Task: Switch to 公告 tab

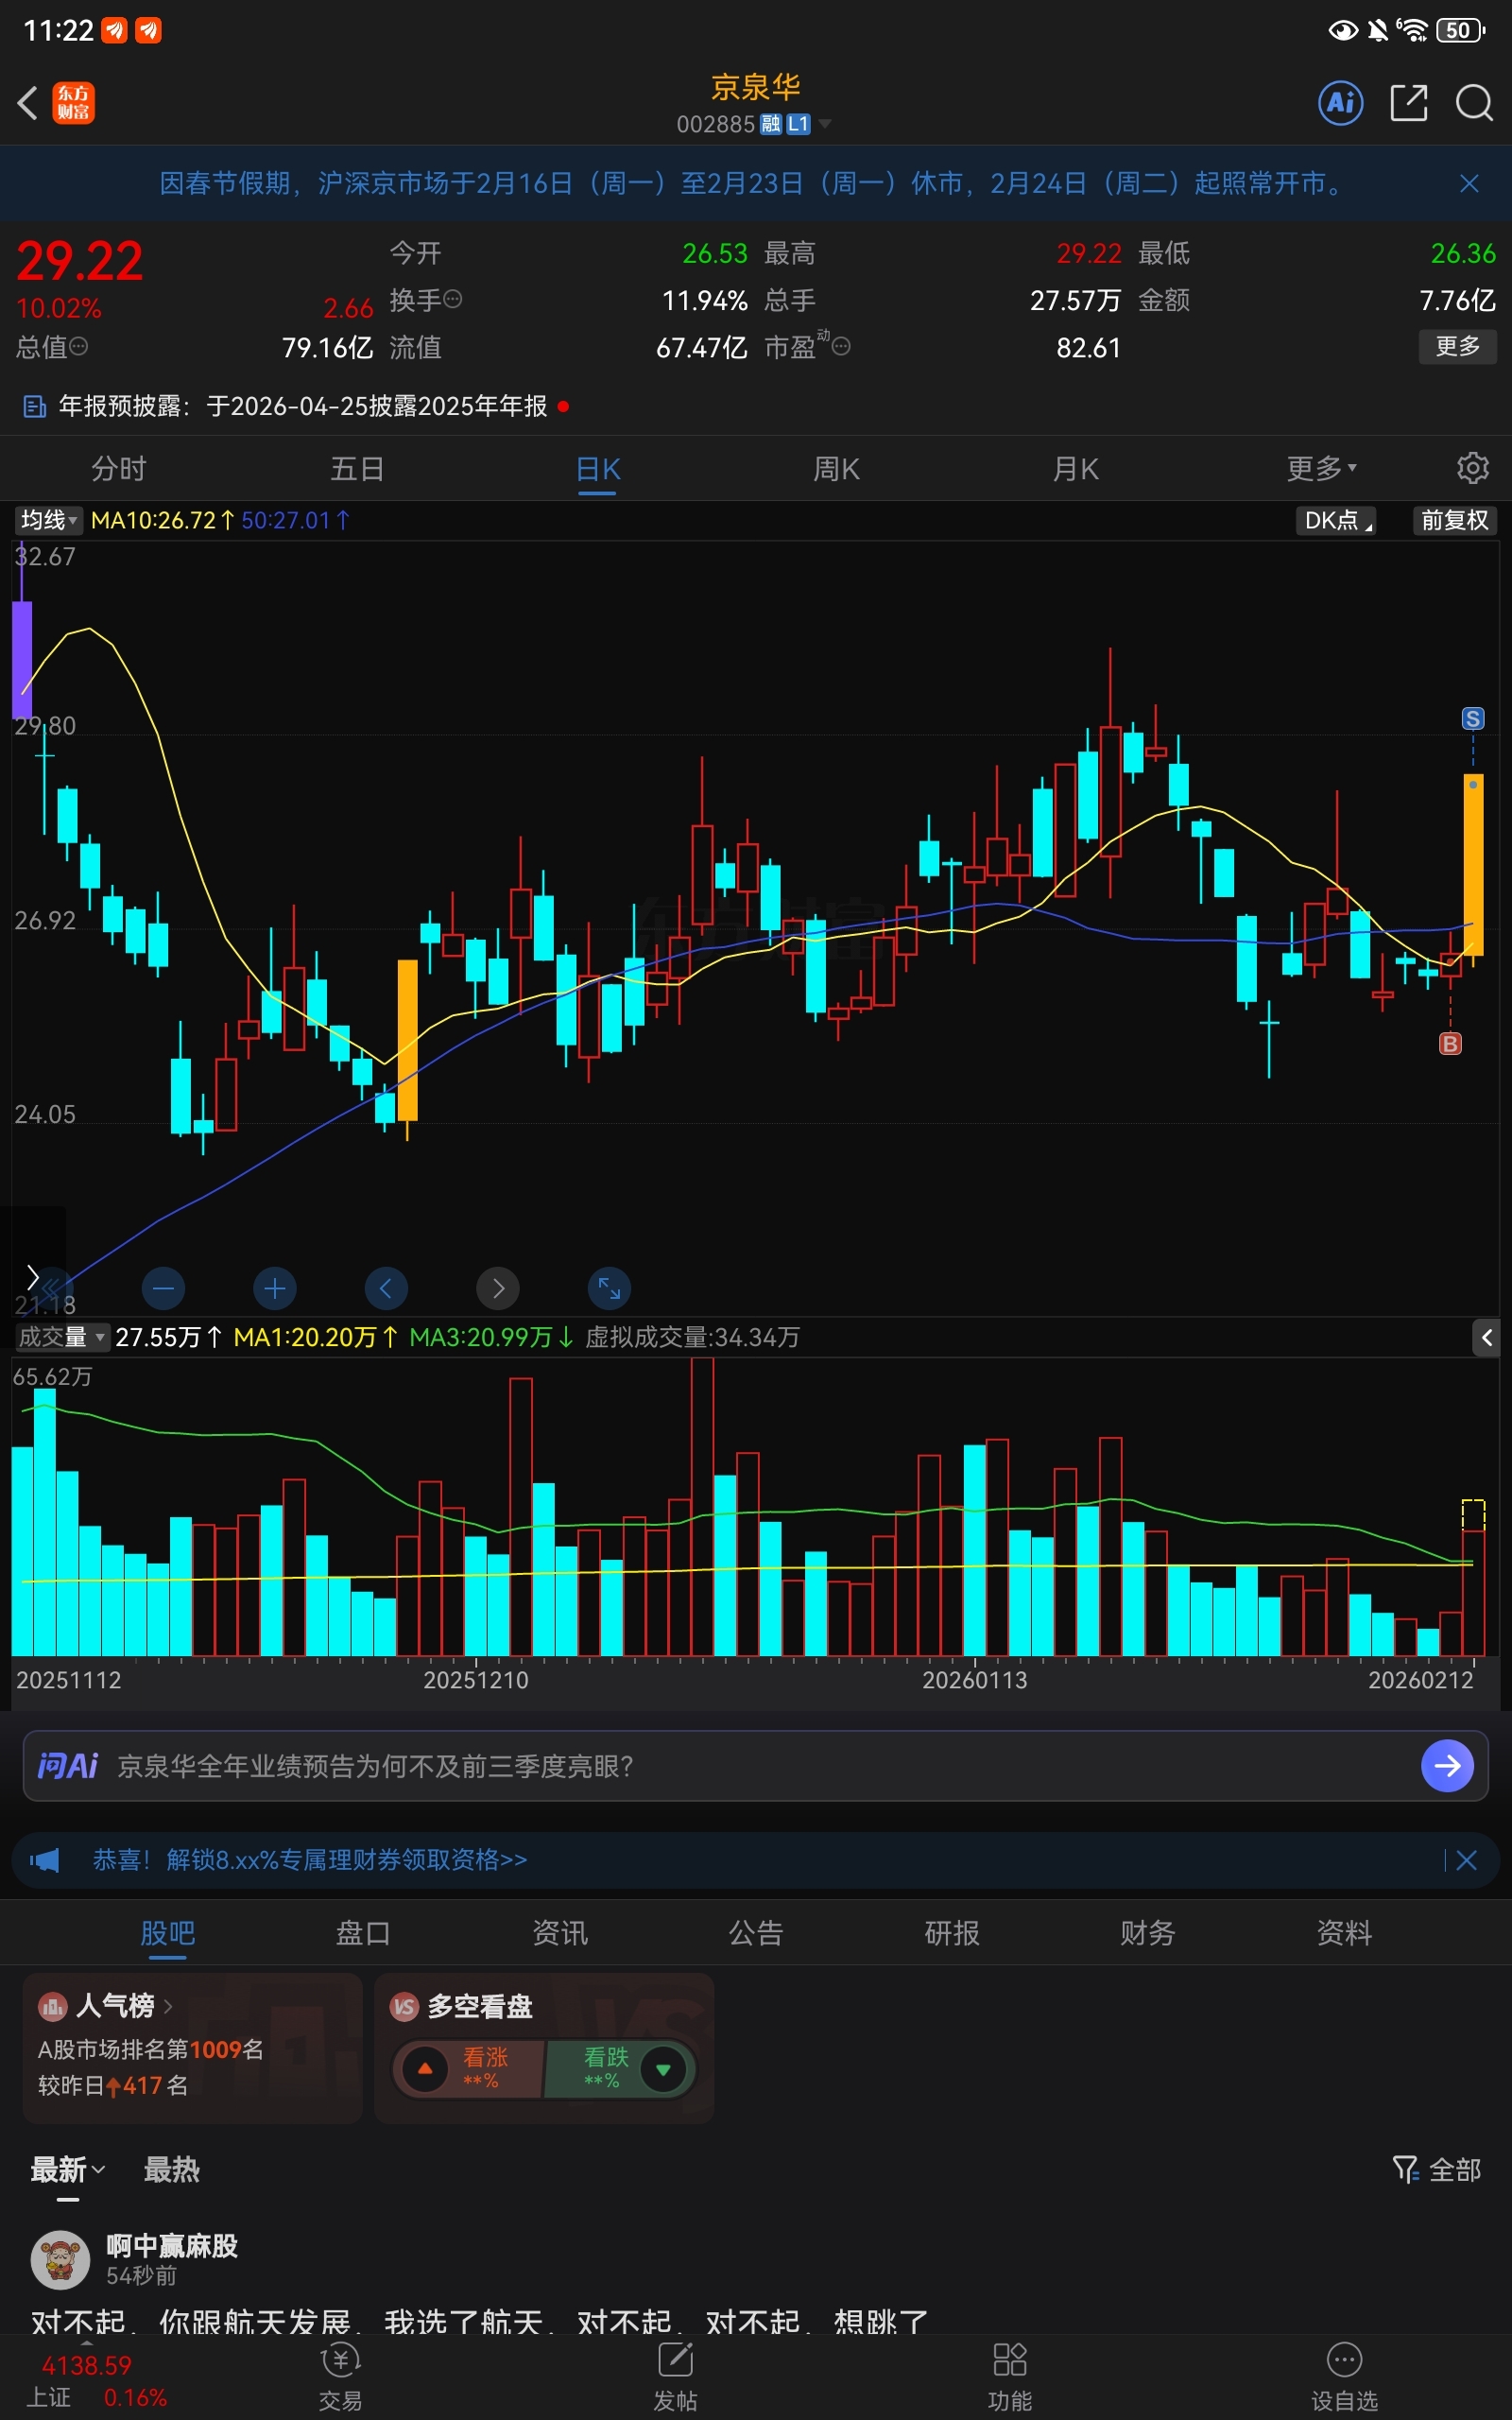Action: coord(756,1933)
